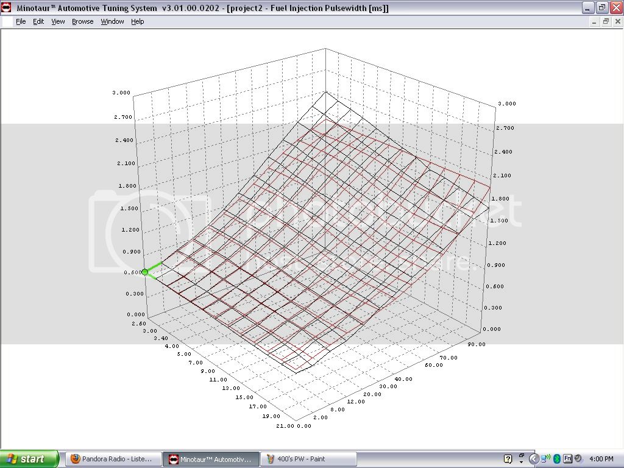This screenshot has width=624, height=468.
Task: Click the Fn key utility tray icon
Action: pos(567,458)
